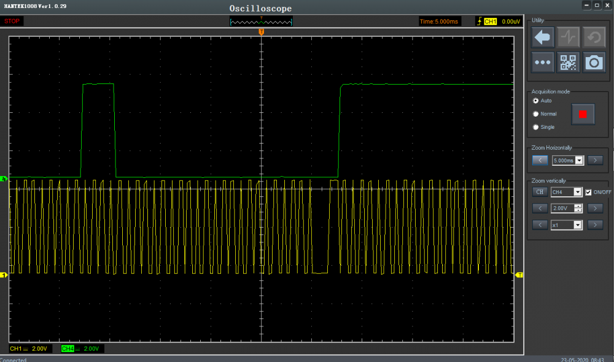Click the undo reset utility icon
This screenshot has width=614, height=362.
pyautogui.click(x=594, y=37)
